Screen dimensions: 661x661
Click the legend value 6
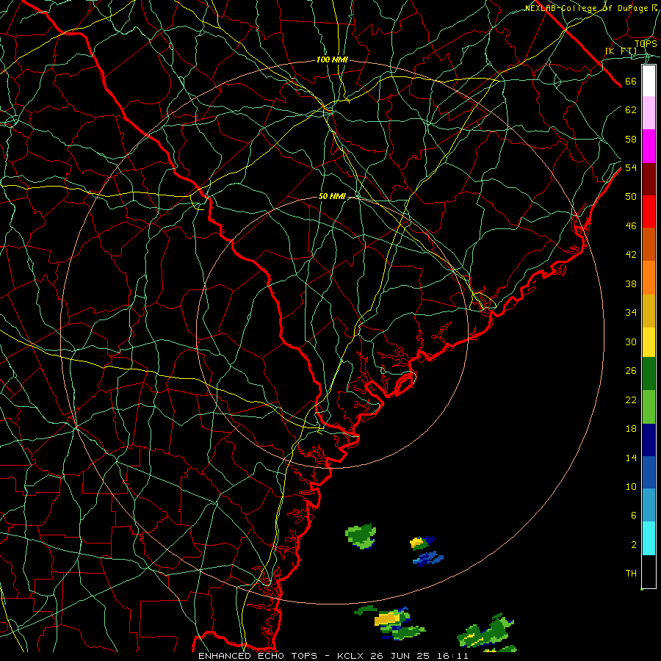[633, 515]
